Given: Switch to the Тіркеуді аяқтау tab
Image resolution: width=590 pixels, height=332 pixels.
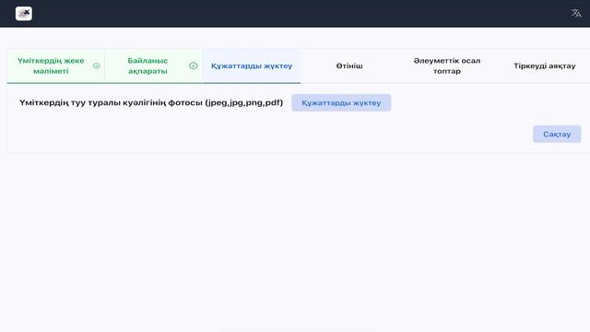Looking at the screenshot, I should point(545,65).
